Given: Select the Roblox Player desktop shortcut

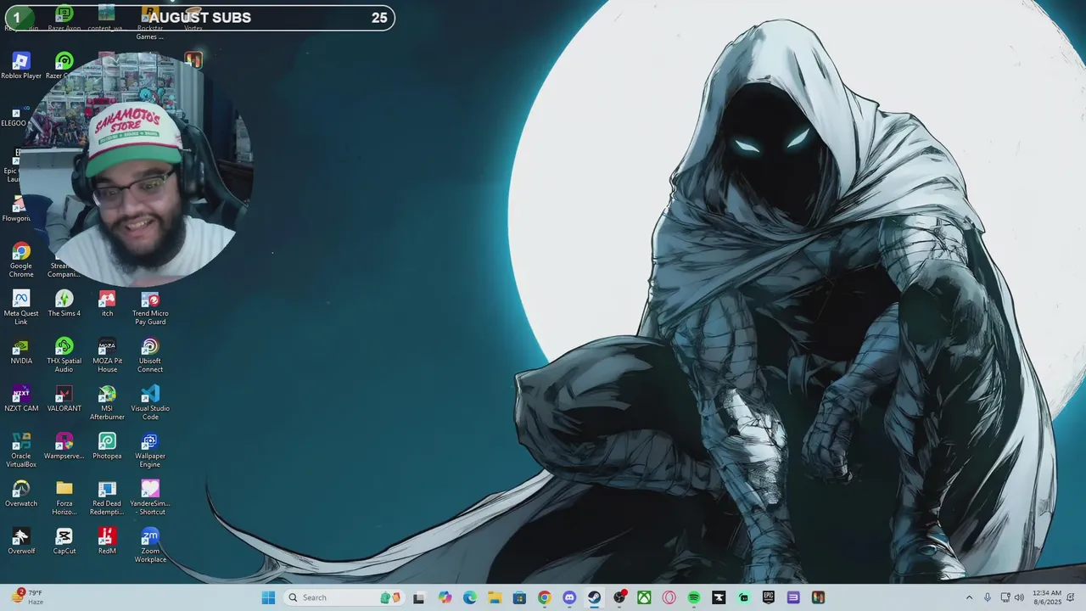Looking at the screenshot, I should [21, 65].
